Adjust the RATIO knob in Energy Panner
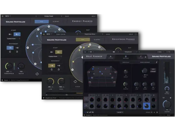Image resolution: width=175 pixels, height=131 pixels. (21, 66)
